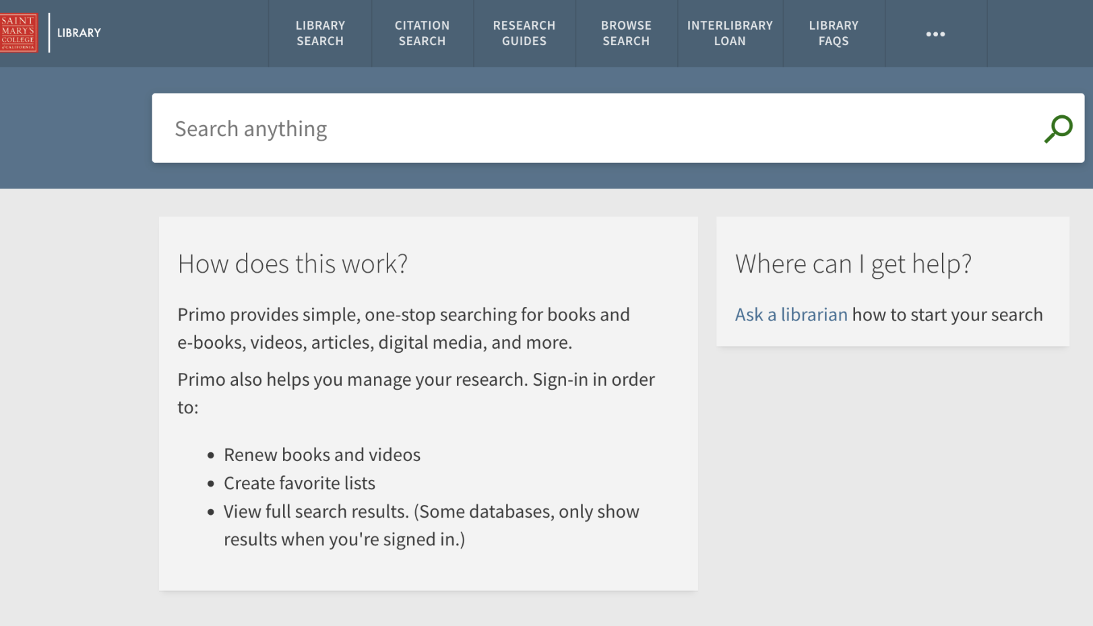Click the paragraph starting Primo provides simple
The image size is (1093, 626).
pos(403,328)
